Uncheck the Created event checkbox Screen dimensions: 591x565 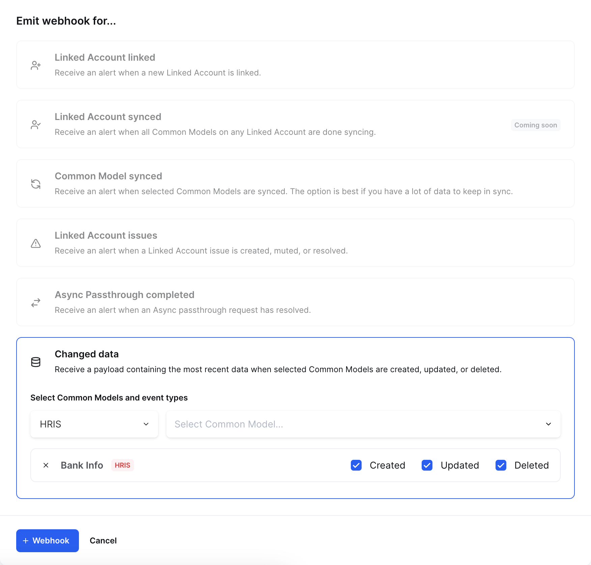pos(356,465)
